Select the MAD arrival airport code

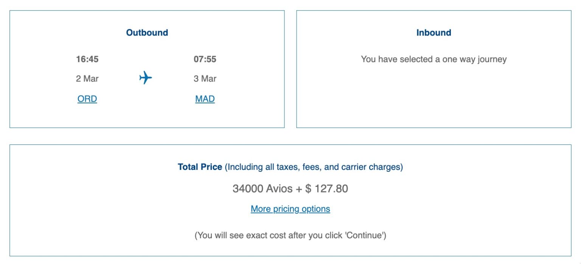[204, 98]
